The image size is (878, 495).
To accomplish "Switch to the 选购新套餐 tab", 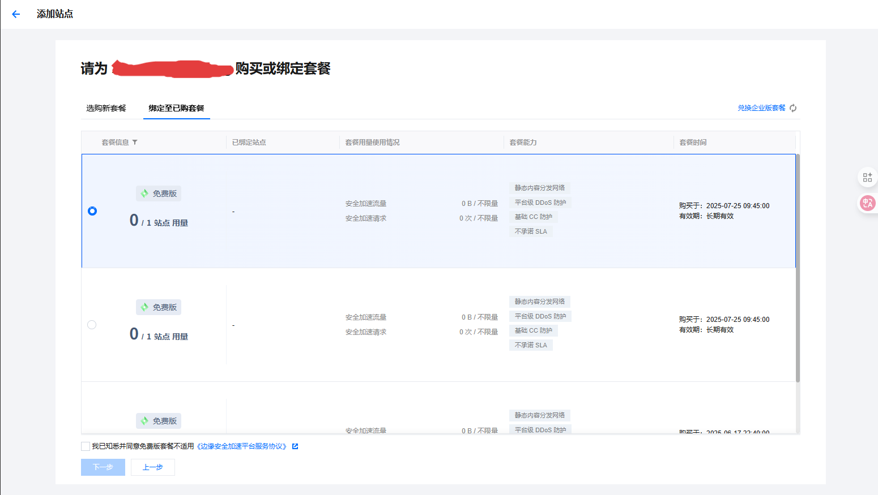I will pyautogui.click(x=106, y=108).
